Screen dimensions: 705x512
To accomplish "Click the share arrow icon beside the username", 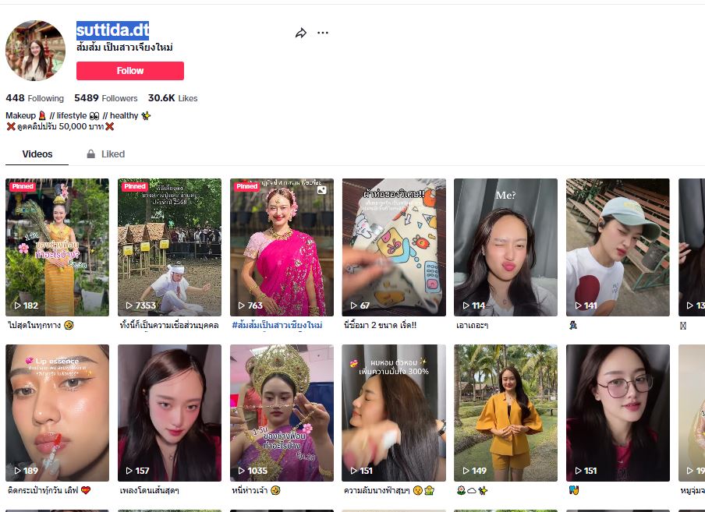I will pos(301,33).
